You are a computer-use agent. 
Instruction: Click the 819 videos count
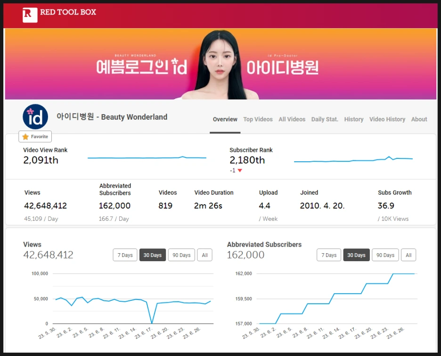[x=165, y=206]
